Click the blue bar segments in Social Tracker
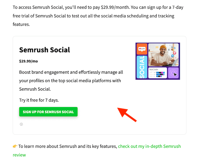The image size is (198, 164). pyautogui.click(x=160, y=74)
